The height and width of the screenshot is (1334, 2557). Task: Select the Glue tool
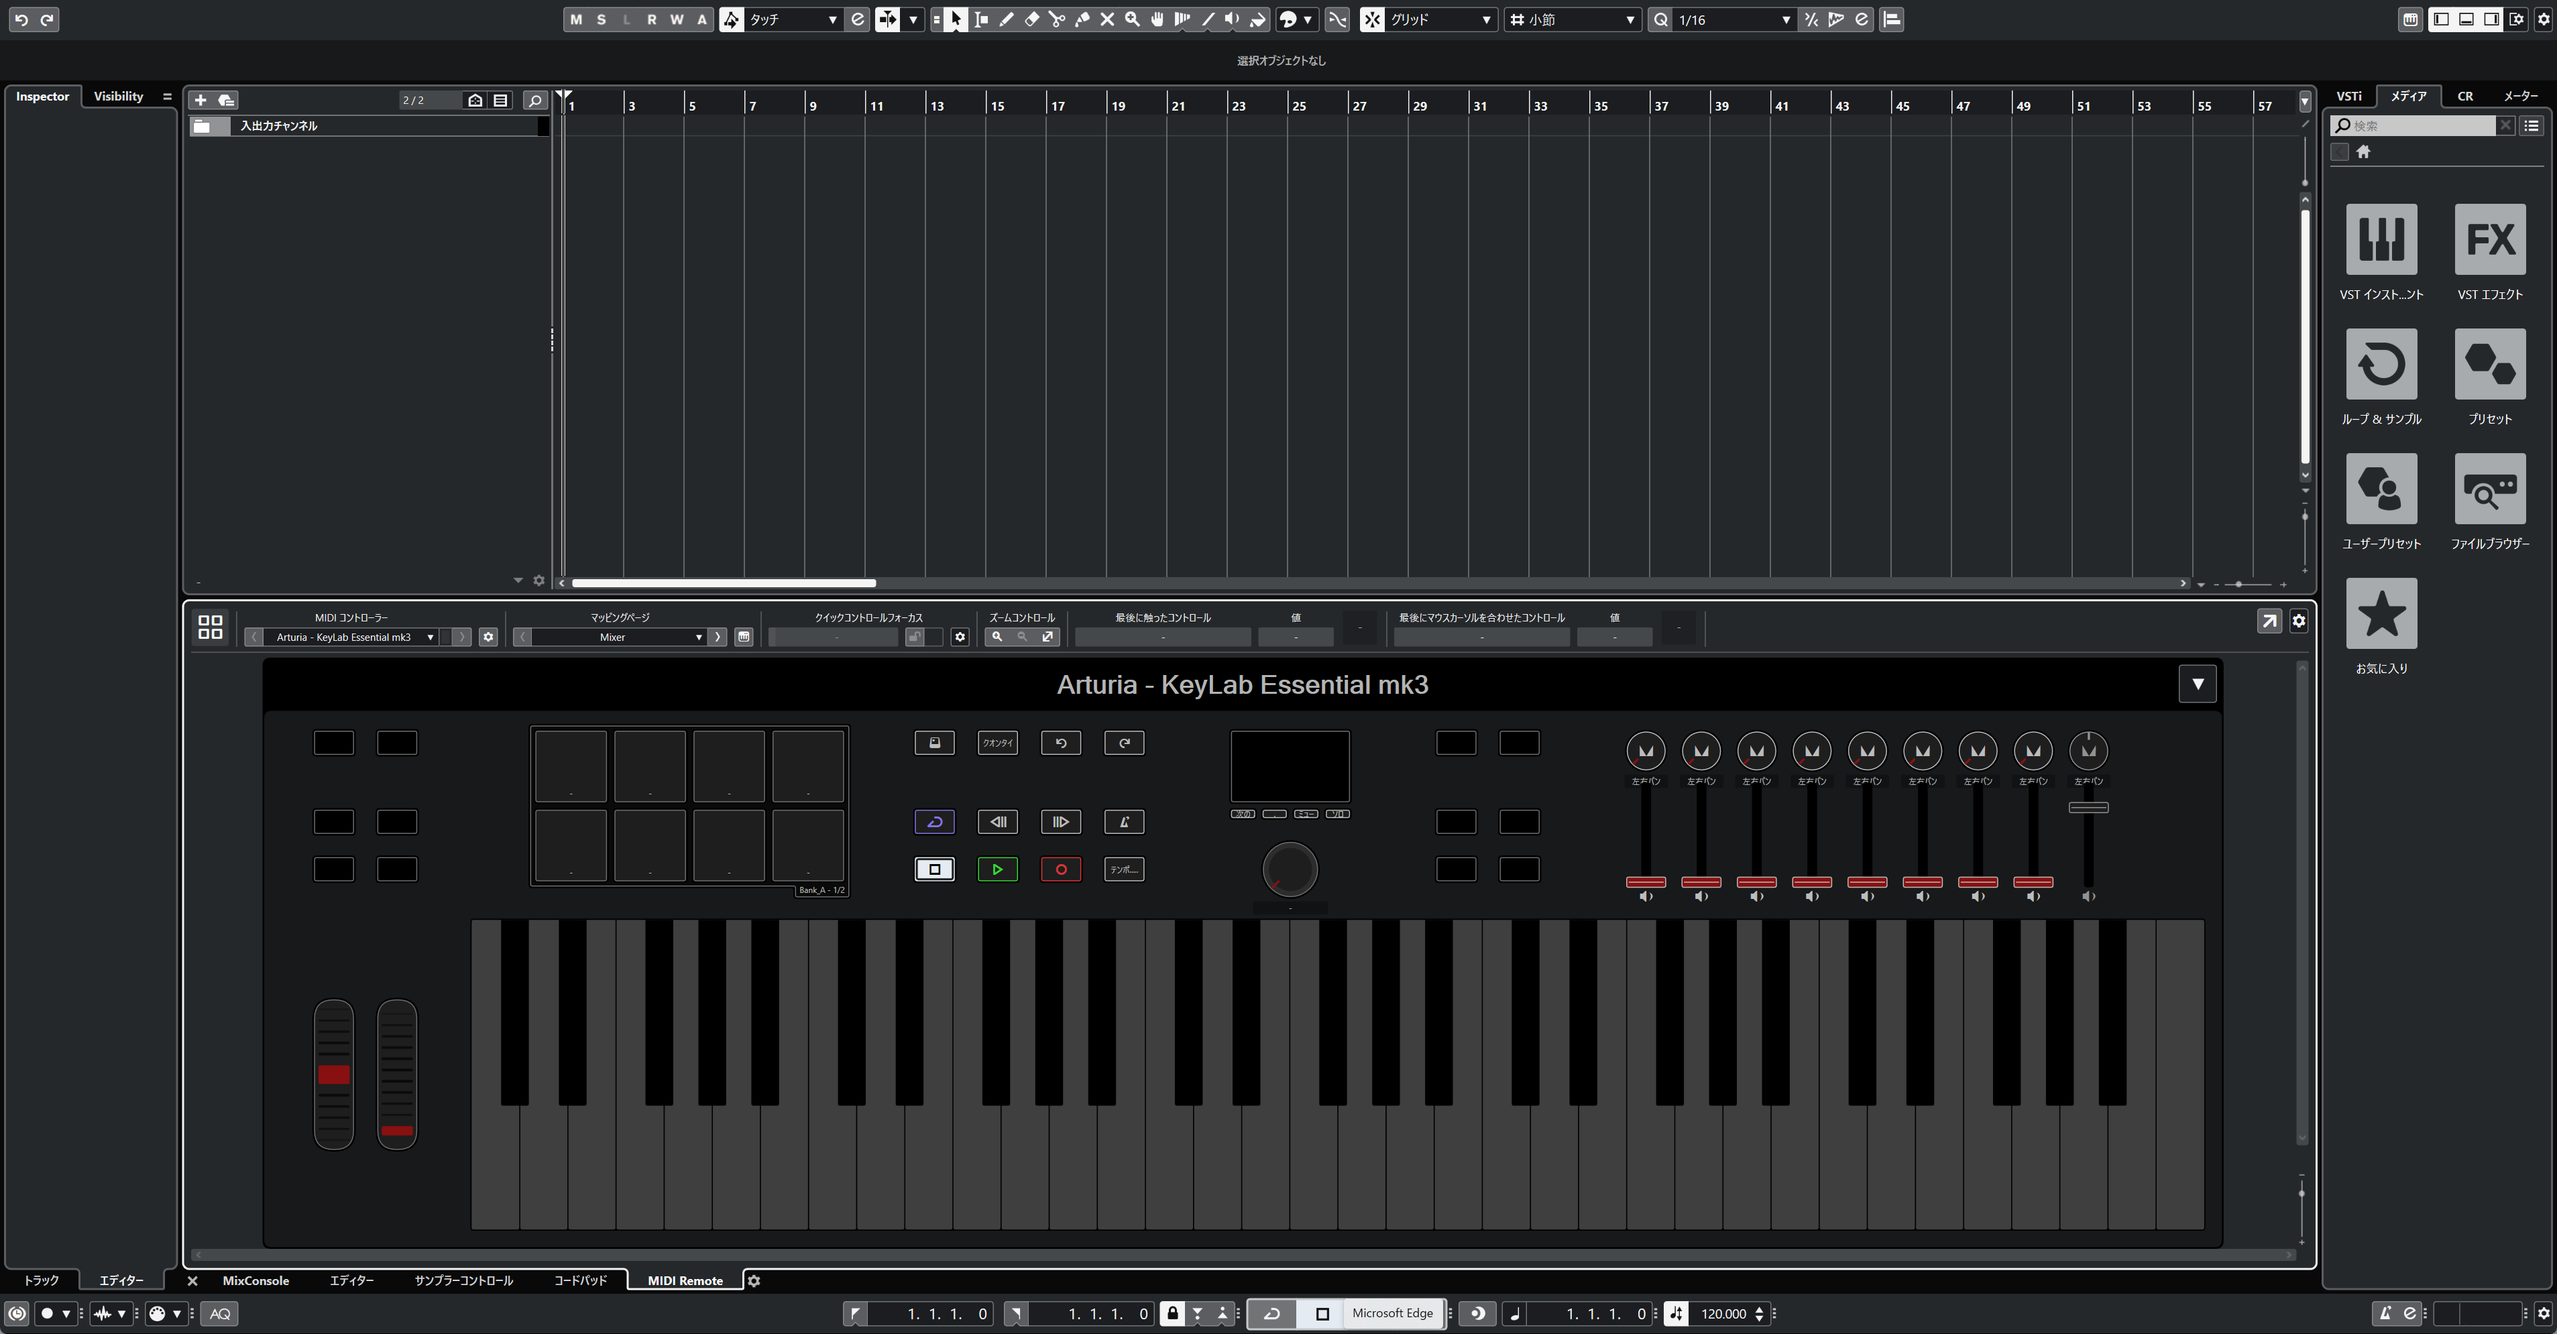click(x=1082, y=19)
